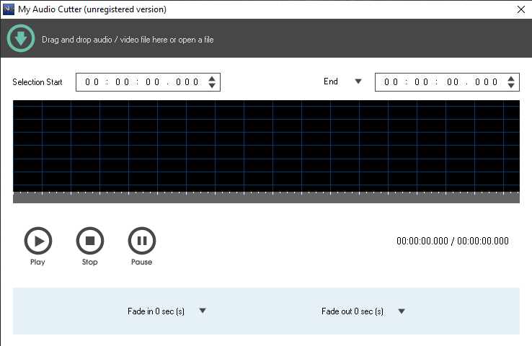
Task: Expand the Fade in seconds dropdown
Action: (x=203, y=311)
